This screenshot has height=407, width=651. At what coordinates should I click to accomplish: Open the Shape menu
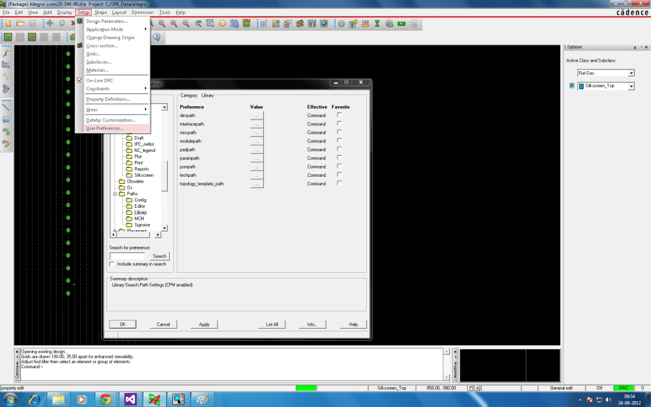pyautogui.click(x=100, y=13)
